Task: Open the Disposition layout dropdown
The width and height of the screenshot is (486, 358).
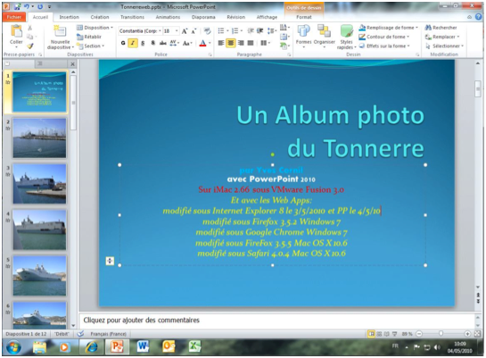Action: point(95,28)
